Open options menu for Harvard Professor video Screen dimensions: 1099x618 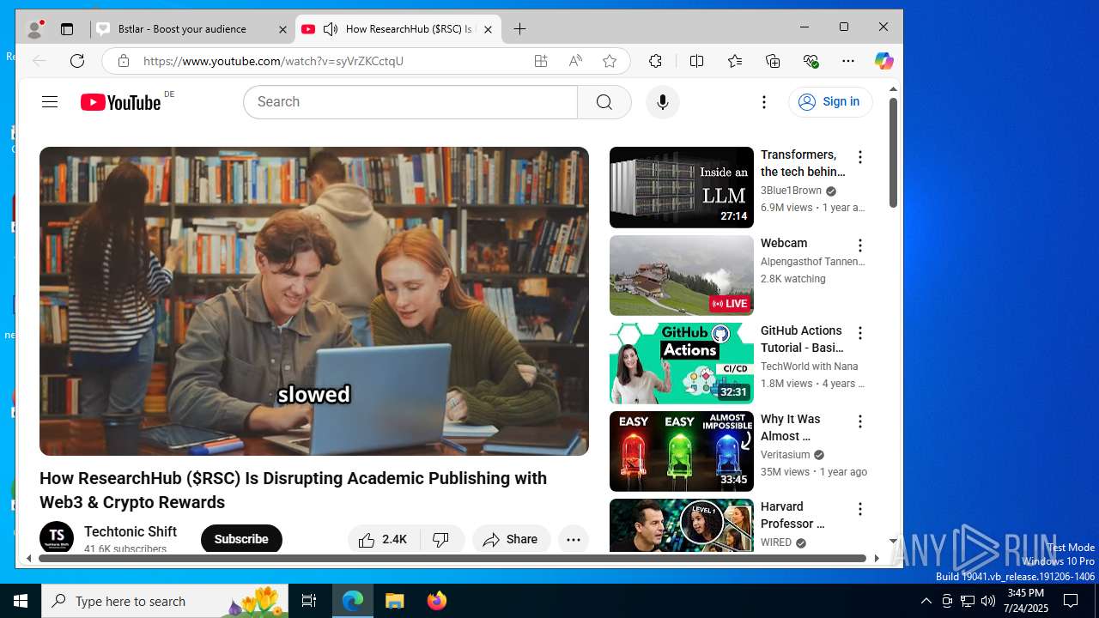pyautogui.click(x=859, y=509)
